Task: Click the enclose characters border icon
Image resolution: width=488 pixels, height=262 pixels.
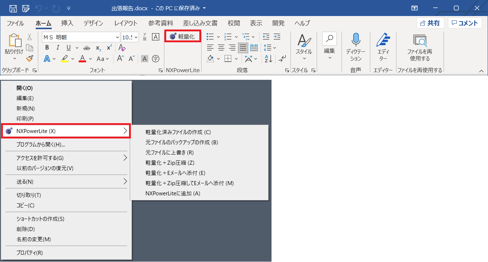Action: [x=156, y=37]
